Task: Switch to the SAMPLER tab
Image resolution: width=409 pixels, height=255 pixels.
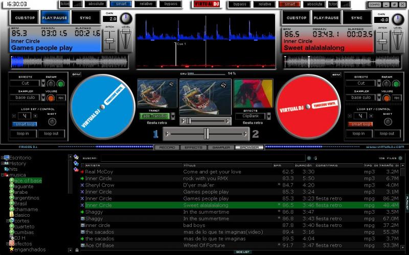Action: pos(221,147)
